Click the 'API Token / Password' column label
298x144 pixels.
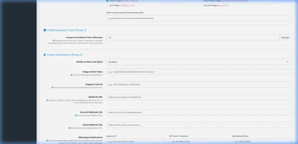(179, 136)
